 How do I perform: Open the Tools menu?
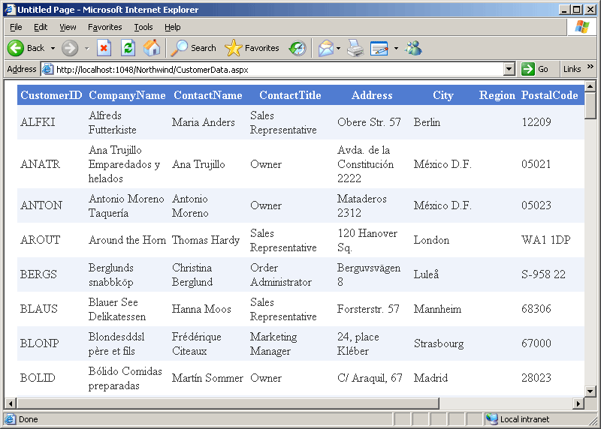(143, 27)
